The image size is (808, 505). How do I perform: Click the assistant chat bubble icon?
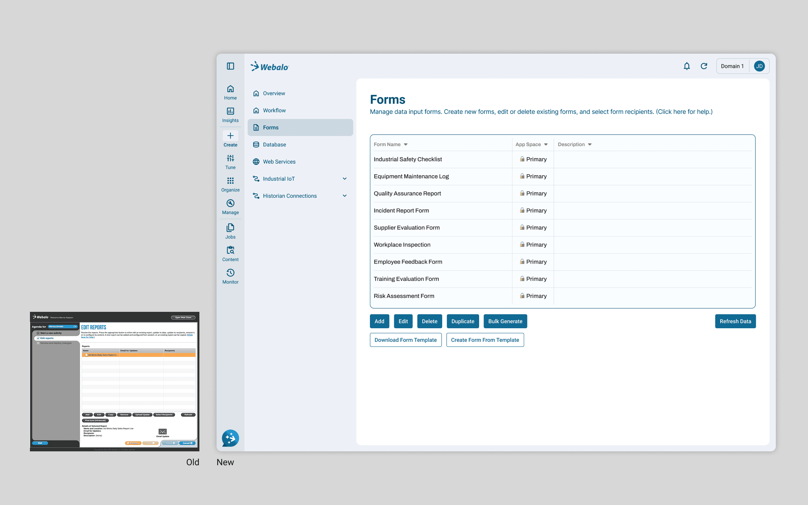230,438
